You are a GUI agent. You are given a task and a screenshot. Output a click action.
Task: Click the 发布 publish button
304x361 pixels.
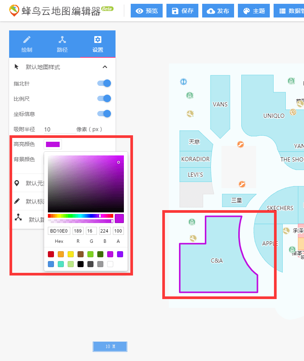point(218,11)
